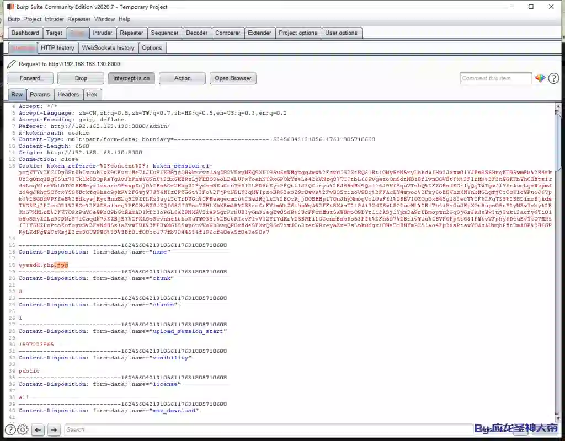The height and width of the screenshot is (441, 565).
Task: Switch to the Dashboard tab
Action: tap(25, 33)
